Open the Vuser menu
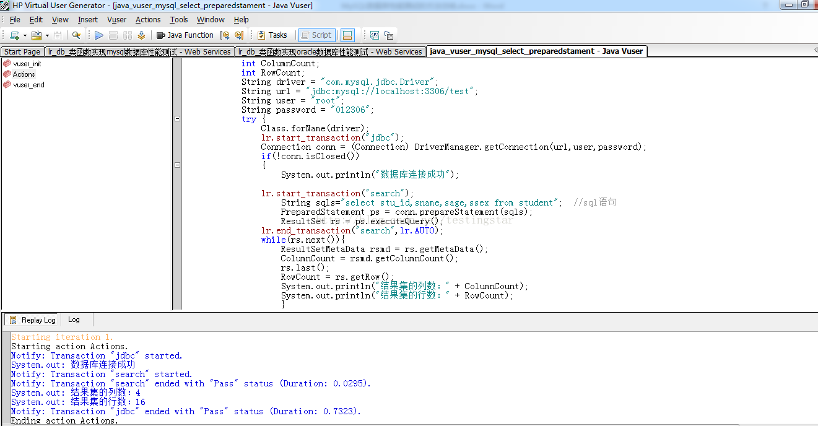 tap(117, 20)
